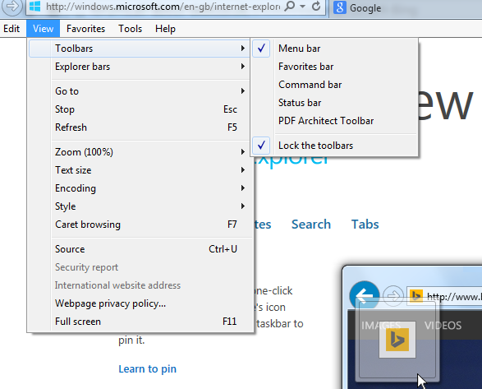
Task: Select Refresh from the View menu
Action: (140, 127)
